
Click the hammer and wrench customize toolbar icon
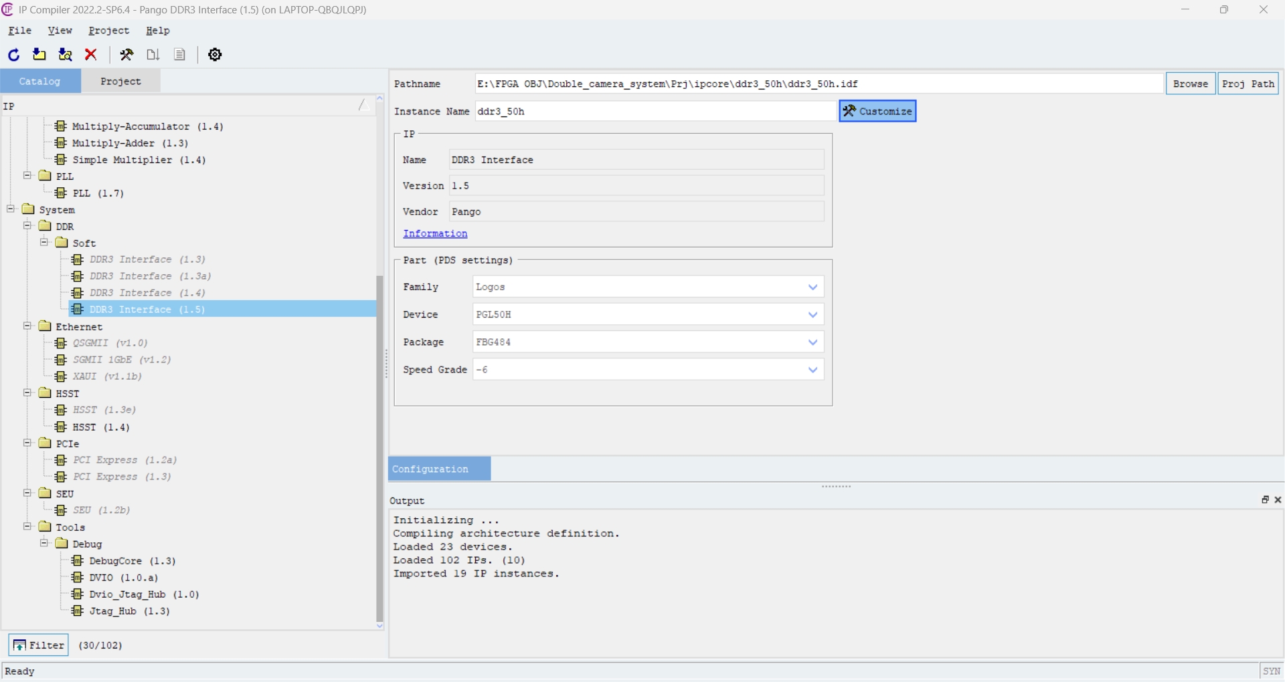[x=126, y=55]
